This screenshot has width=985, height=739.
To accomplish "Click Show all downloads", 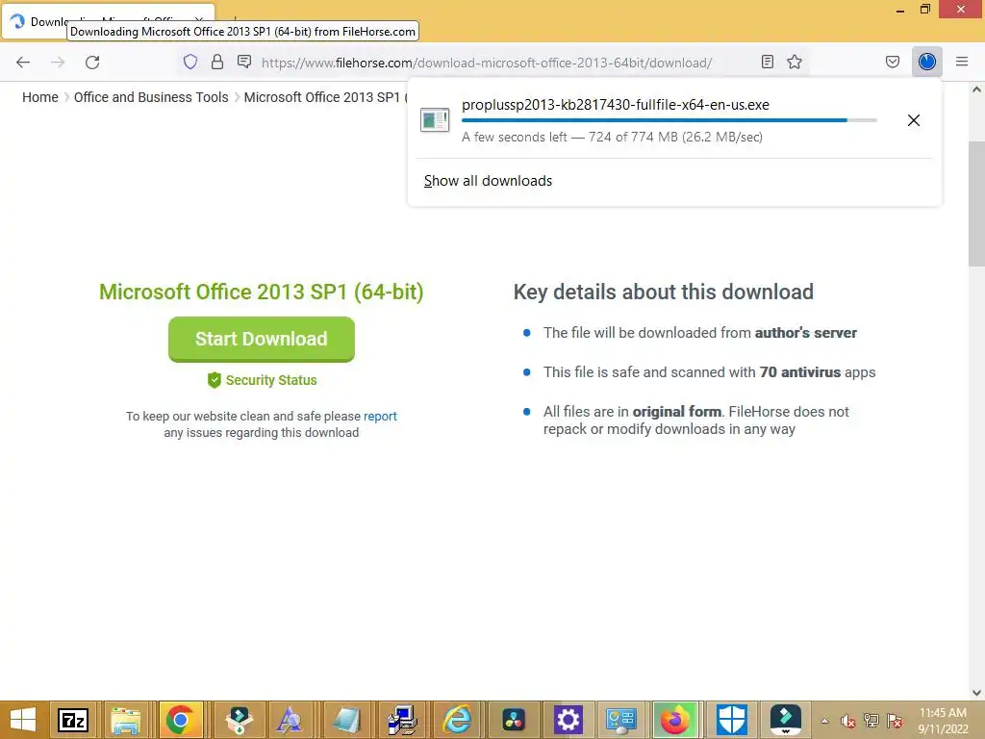I will (488, 181).
